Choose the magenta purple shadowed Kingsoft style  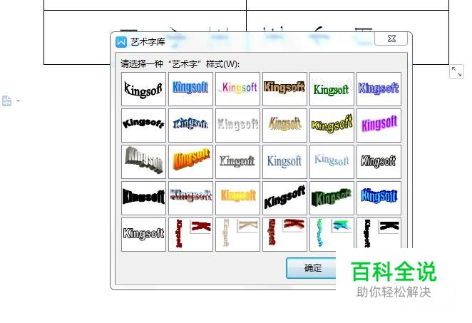tap(379, 125)
